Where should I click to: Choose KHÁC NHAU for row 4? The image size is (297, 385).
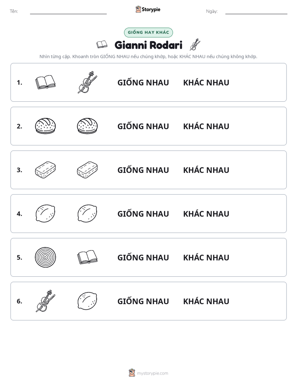point(206,214)
